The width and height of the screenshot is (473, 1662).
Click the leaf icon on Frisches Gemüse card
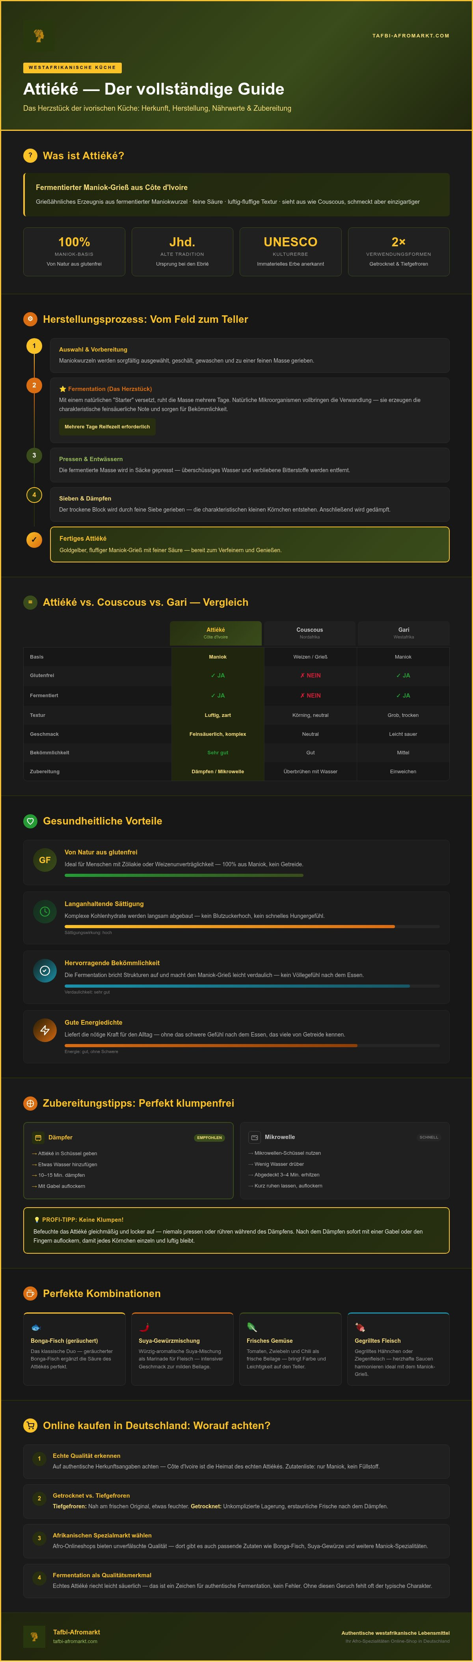(251, 1328)
